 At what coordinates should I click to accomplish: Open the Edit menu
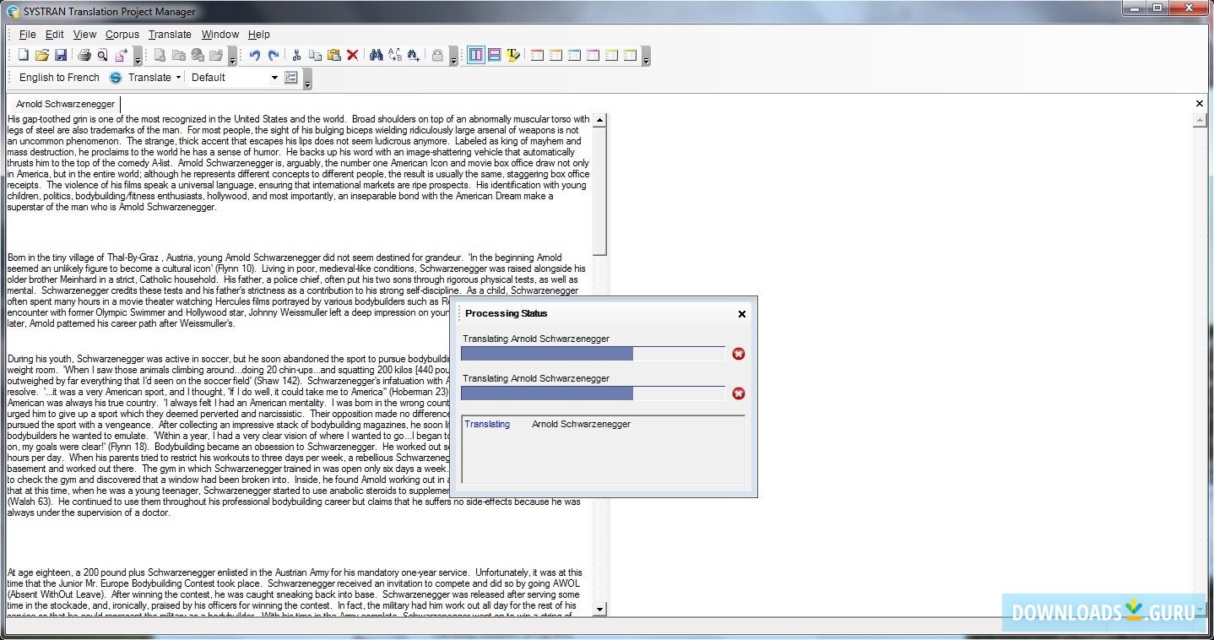[x=55, y=35]
